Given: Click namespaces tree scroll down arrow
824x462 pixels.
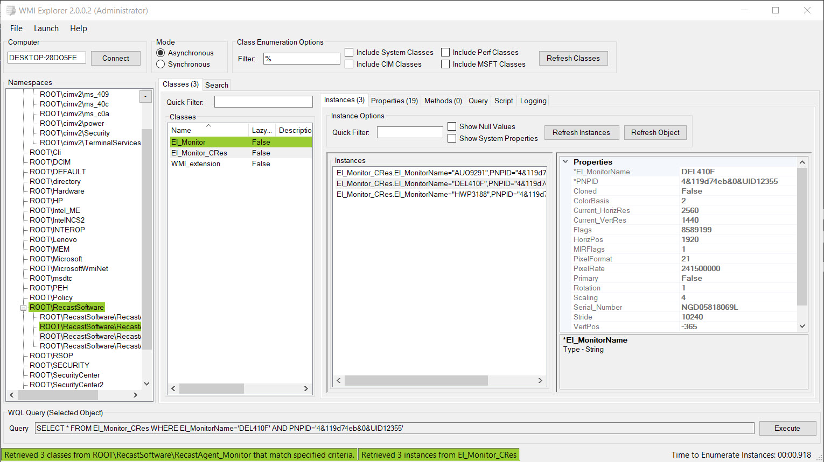Looking at the screenshot, I should [x=147, y=384].
